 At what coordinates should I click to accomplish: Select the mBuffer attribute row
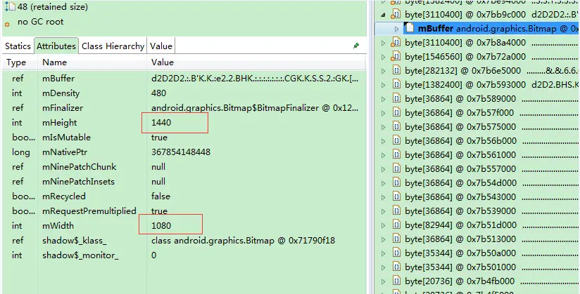tap(184, 79)
